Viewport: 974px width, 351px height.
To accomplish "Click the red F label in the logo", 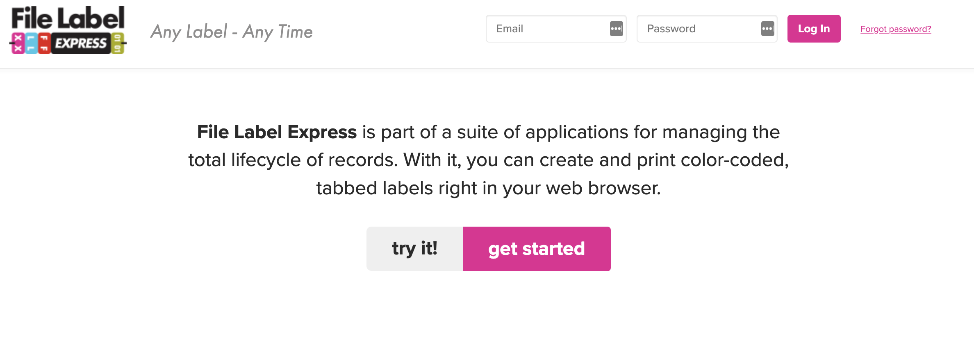I will coord(44,43).
